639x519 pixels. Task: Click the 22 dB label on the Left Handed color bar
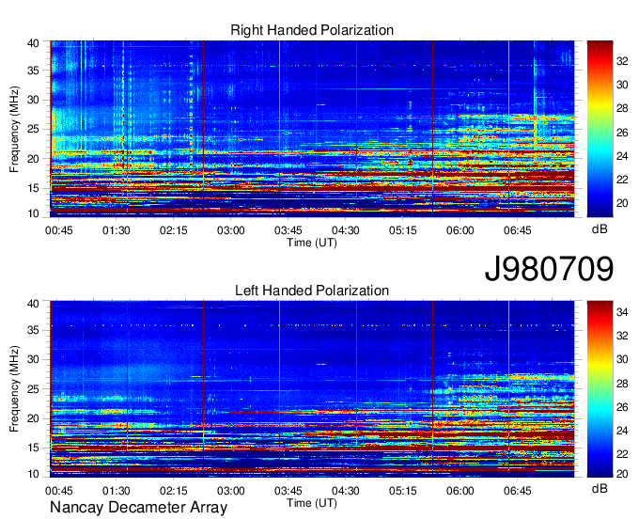(622, 454)
